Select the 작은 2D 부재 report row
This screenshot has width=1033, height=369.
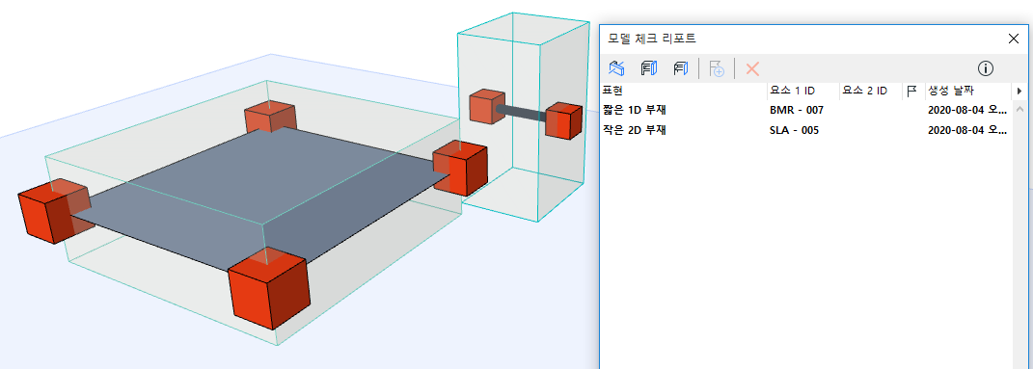click(x=805, y=130)
